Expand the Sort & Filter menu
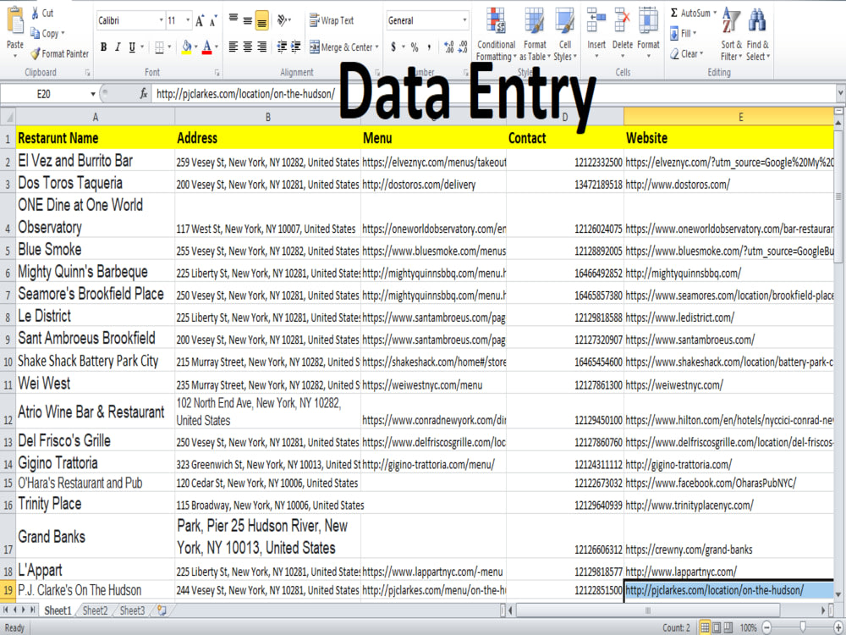This screenshot has width=846, height=635. tap(731, 35)
